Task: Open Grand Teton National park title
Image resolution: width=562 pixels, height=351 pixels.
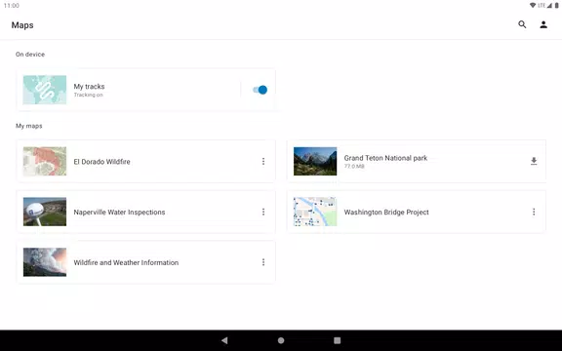Action: point(385,158)
